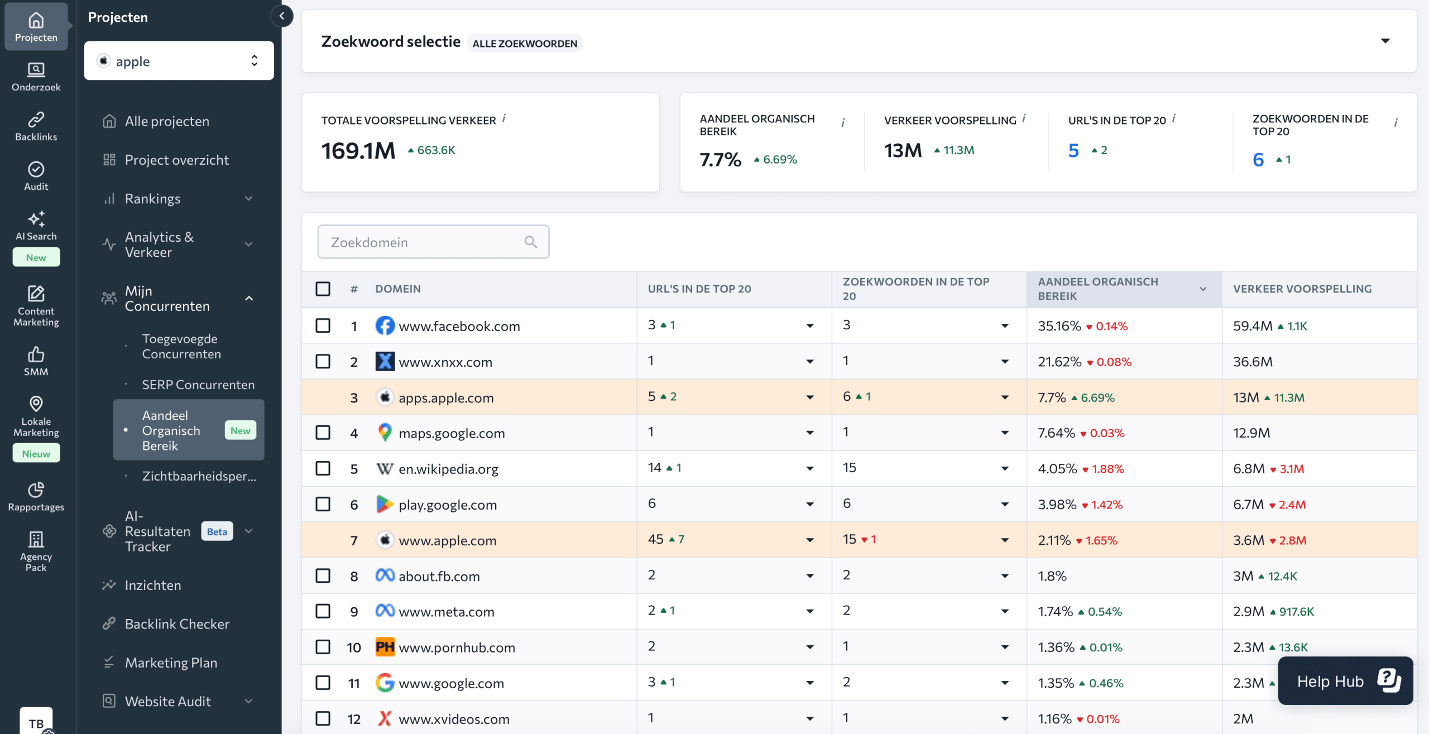Expand keywords dropdown for www.apple.com row
Image resolution: width=1429 pixels, height=734 pixels.
1005,540
